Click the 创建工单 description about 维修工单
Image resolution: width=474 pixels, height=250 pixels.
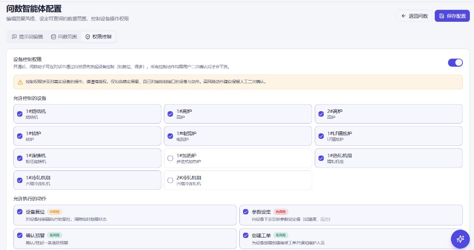coord(288,243)
